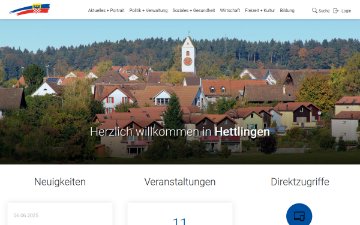Open the Soziales + Gesundheit menu
360x225 pixels.
[194, 10]
